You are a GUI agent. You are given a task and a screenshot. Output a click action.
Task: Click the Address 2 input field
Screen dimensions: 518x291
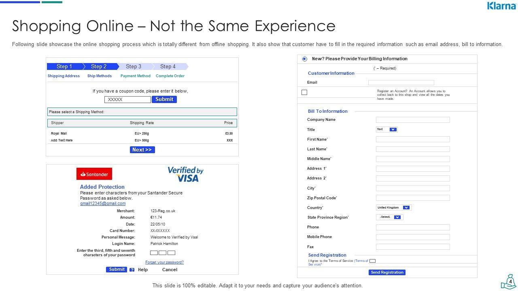(x=413, y=178)
